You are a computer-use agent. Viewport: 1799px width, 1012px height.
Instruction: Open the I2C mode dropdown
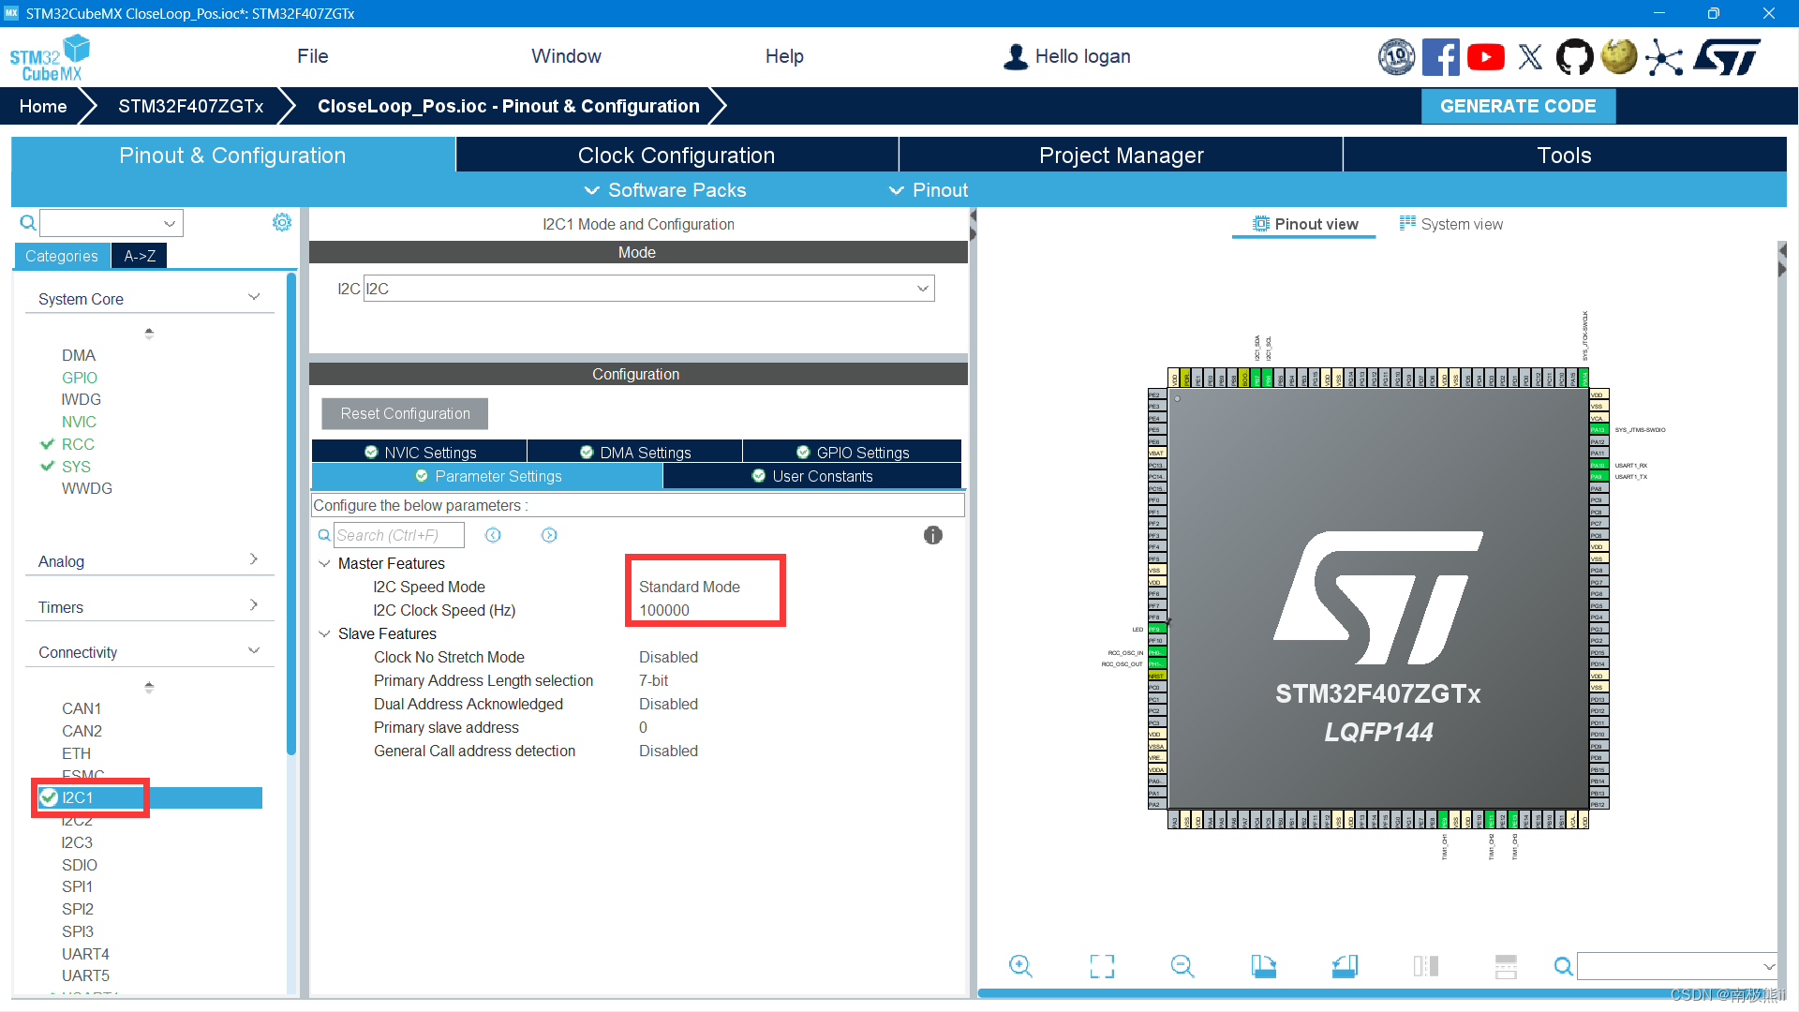[648, 289]
